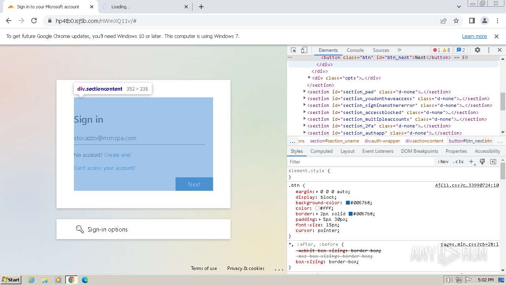506x285 pixels.
Task: Open the Layout tab
Action: pyautogui.click(x=347, y=151)
